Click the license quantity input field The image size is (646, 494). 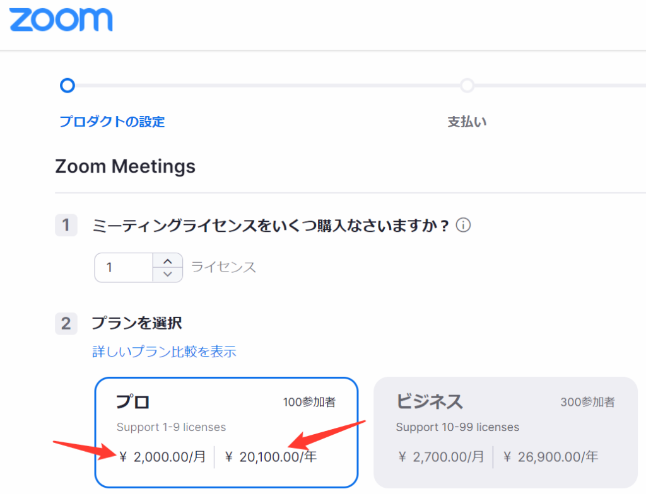[124, 267]
